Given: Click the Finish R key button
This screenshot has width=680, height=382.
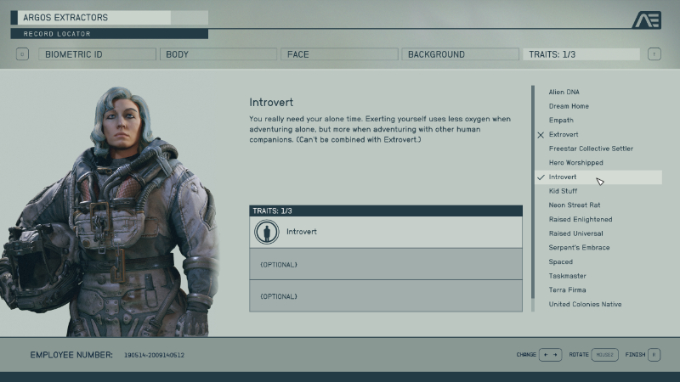Looking at the screenshot, I should coord(654,354).
